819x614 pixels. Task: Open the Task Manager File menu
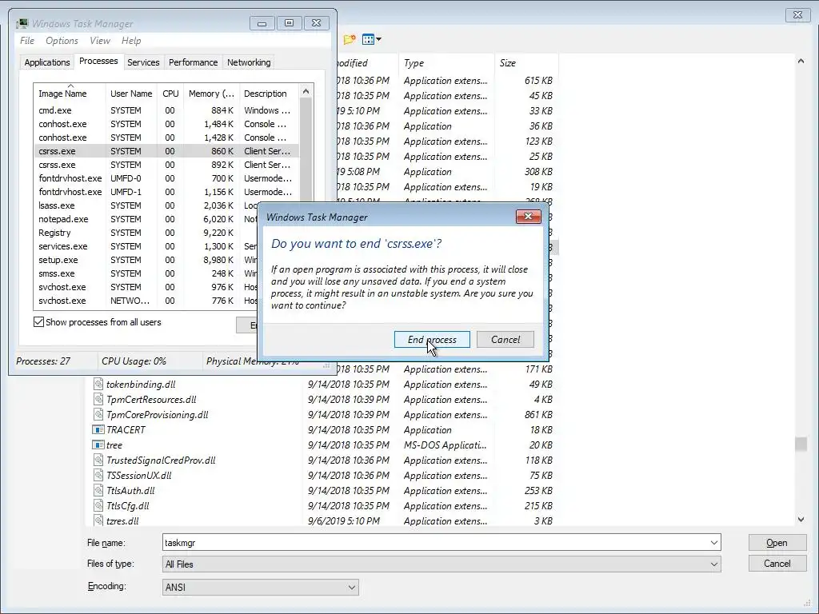click(27, 41)
